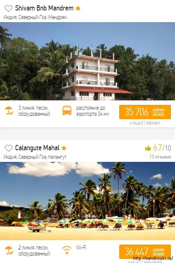This screenshot has width=175, height=263.
Task: View the 13 отзывов reviews link
Action: pyautogui.click(x=160, y=157)
